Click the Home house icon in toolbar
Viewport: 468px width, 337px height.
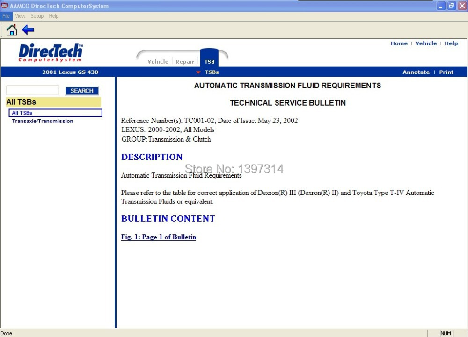point(12,30)
